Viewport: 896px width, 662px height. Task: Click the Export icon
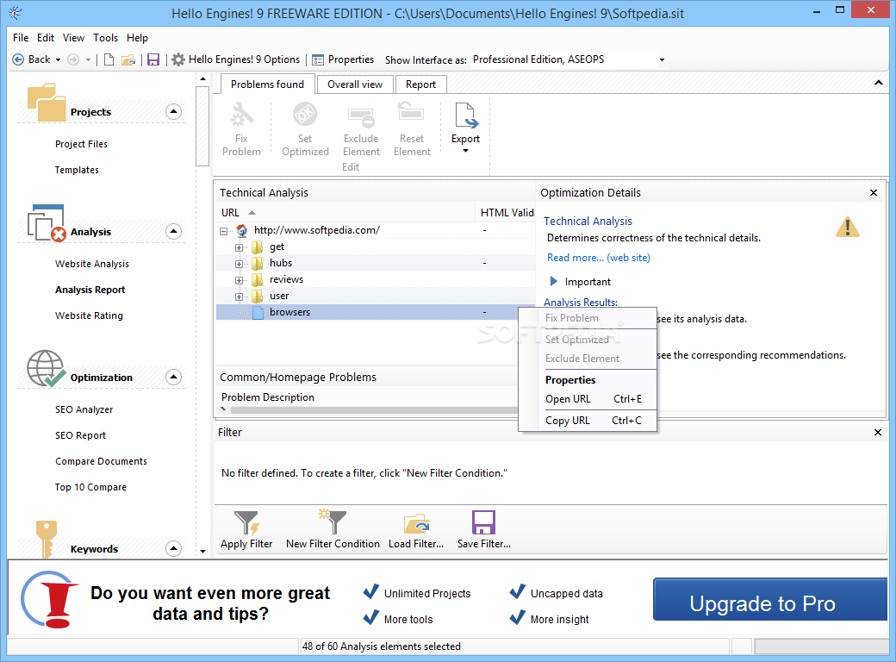pos(466,115)
